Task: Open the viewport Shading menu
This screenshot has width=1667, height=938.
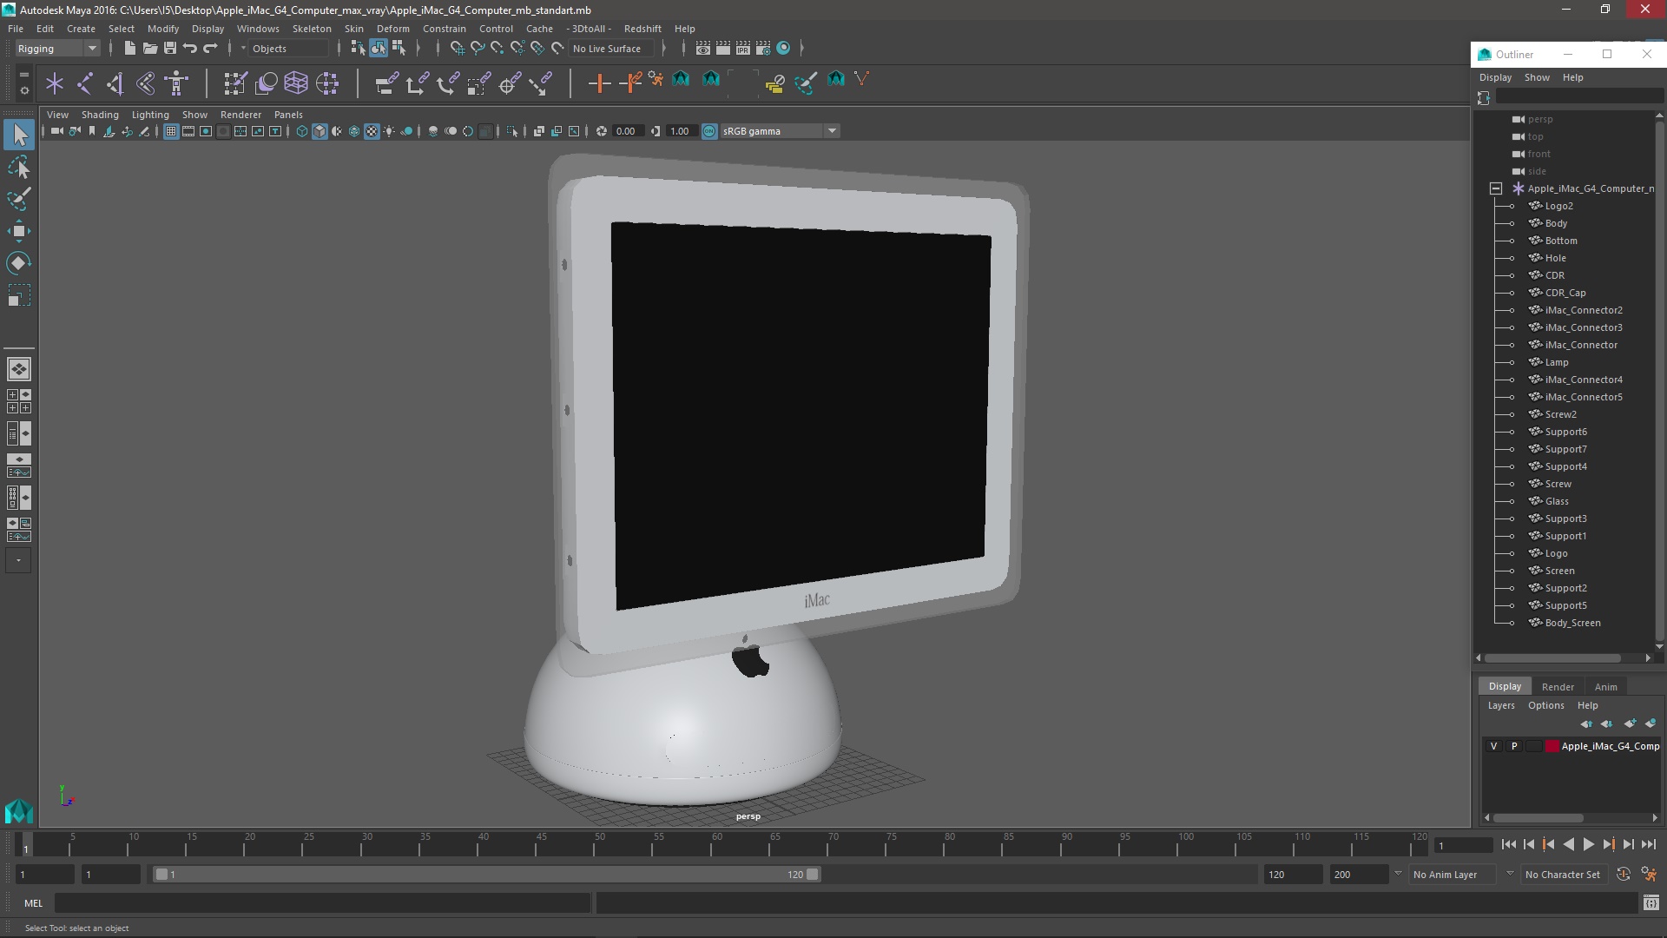Action: [x=100, y=115]
